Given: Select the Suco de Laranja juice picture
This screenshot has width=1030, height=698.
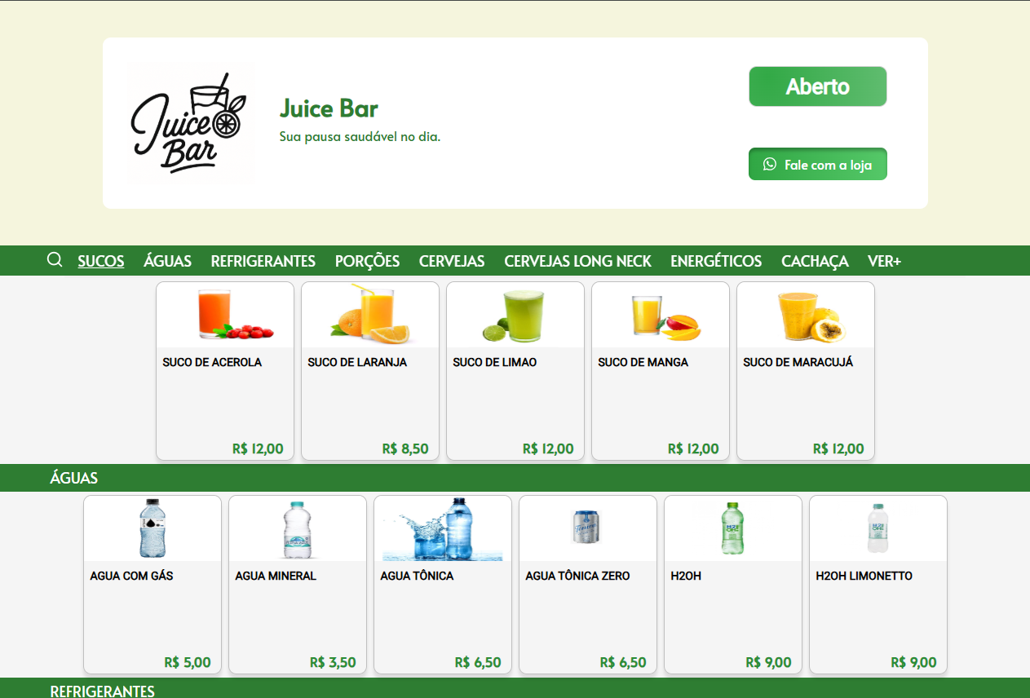Looking at the screenshot, I should 370,315.
